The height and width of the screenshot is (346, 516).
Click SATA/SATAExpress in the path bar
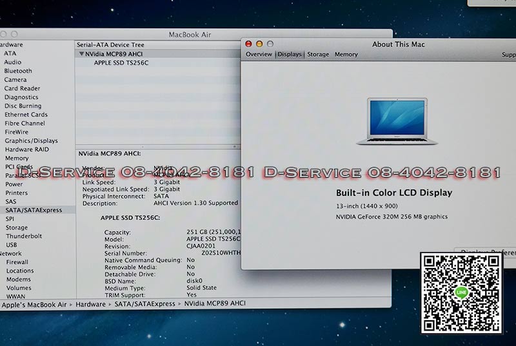(x=144, y=304)
